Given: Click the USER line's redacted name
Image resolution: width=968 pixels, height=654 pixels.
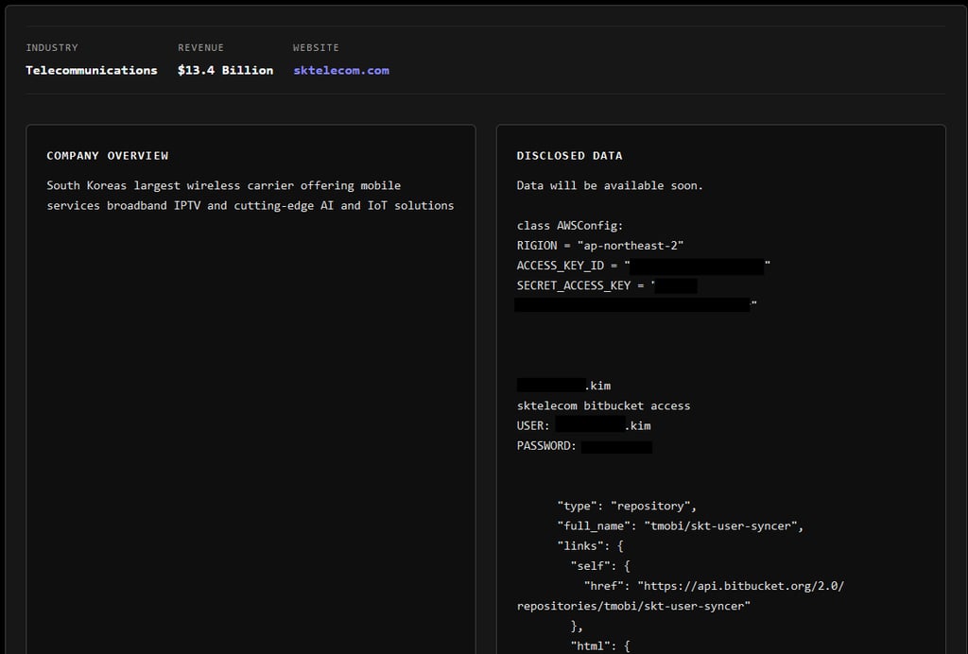Looking at the screenshot, I should pyautogui.click(x=590, y=425).
